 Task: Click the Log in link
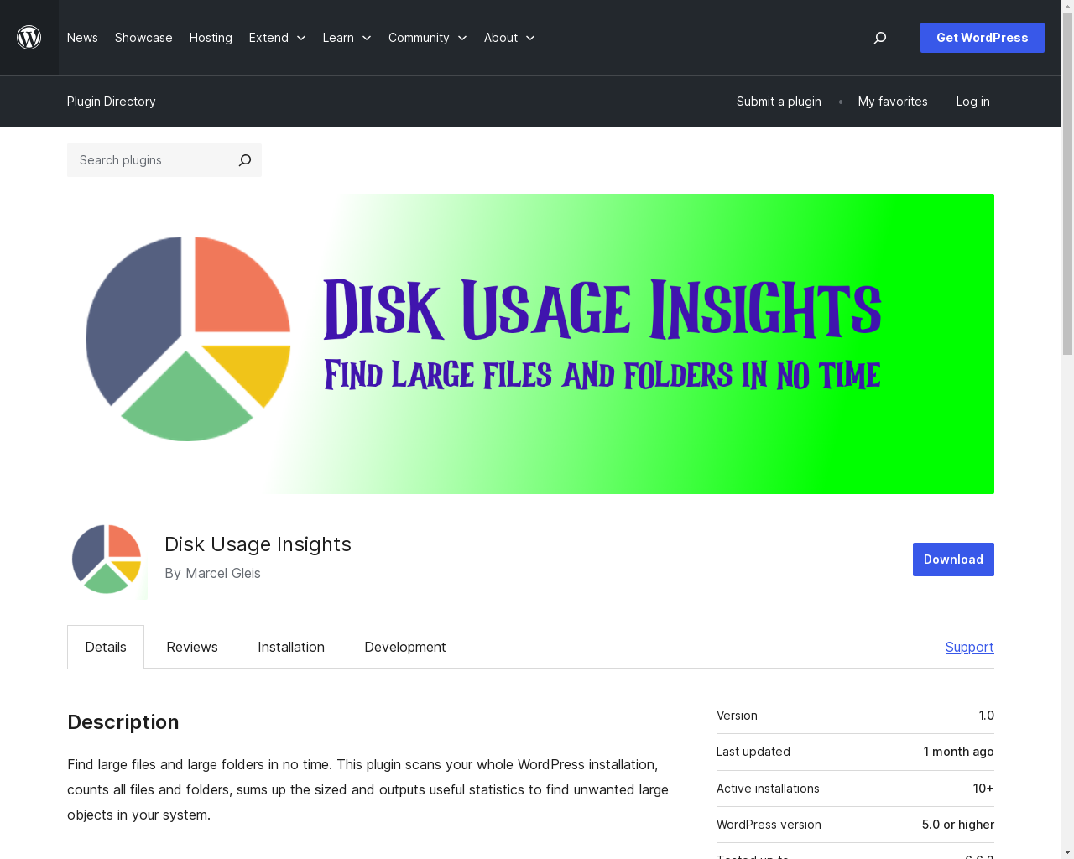pos(973,102)
